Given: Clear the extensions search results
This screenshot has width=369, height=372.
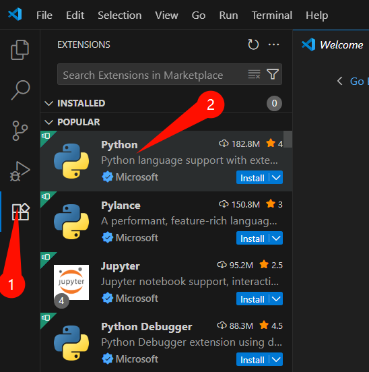Looking at the screenshot, I should (x=254, y=74).
